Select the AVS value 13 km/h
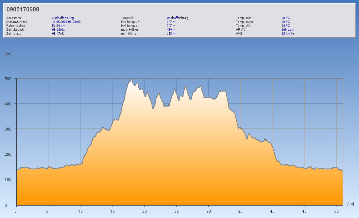This screenshot has width=359, height=218. coord(287,34)
